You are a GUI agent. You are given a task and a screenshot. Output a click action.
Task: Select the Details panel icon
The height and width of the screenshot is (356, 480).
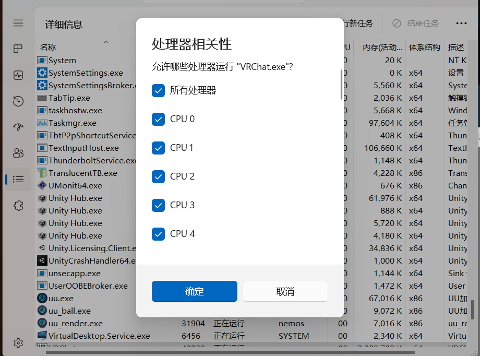point(18,179)
